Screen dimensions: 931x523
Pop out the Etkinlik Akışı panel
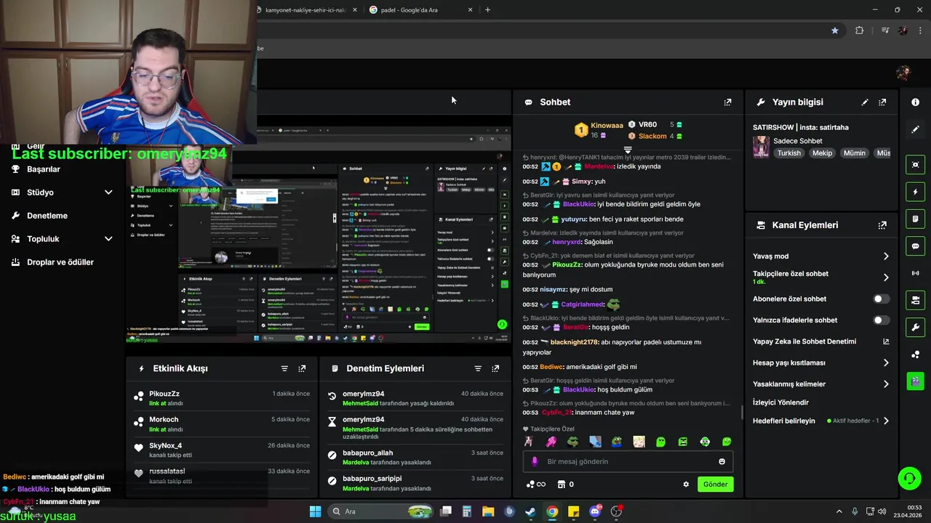click(302, 368)
